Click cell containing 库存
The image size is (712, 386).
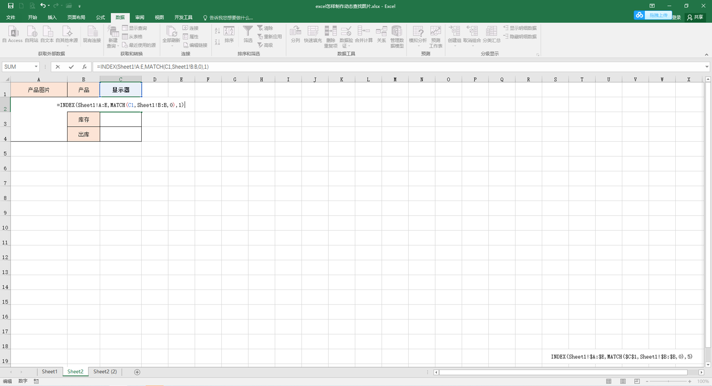point(84,120)
